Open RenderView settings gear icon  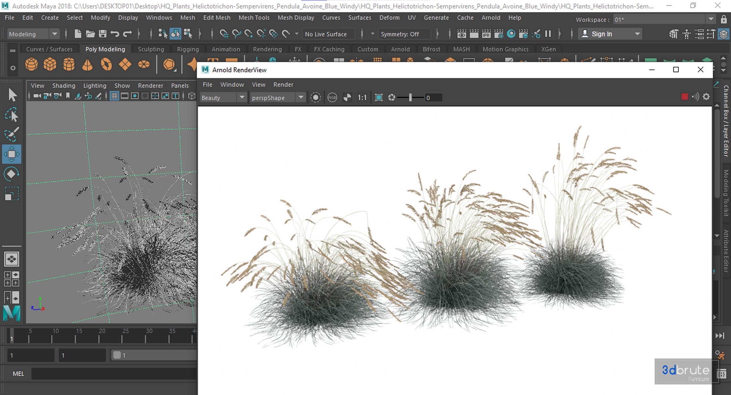pyautogui.click(x=706, y=97)
